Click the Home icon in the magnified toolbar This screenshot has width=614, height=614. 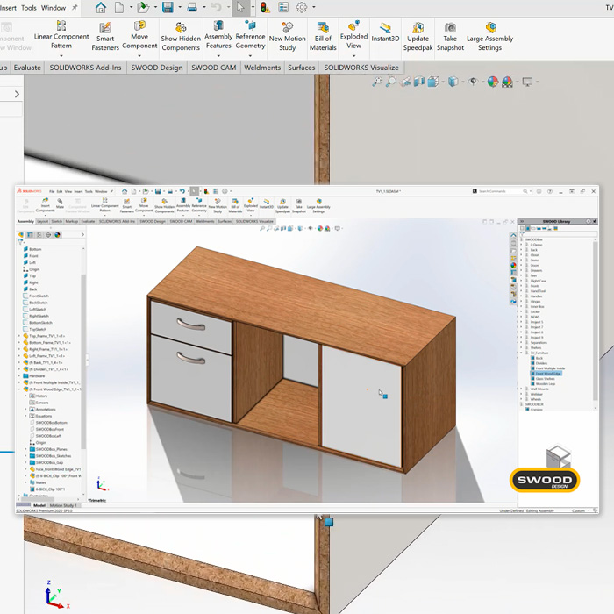pyautogui.click(x=101, y=7)
